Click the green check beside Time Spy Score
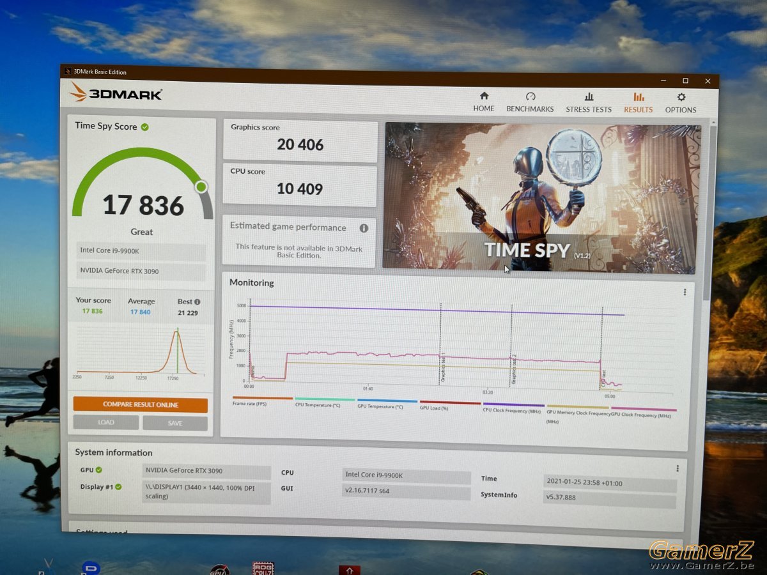This screenshot has height=575, width=767. point(145,127)
